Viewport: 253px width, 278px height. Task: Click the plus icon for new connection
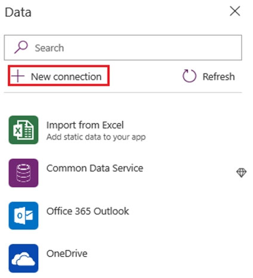click(x=18, y=76)
